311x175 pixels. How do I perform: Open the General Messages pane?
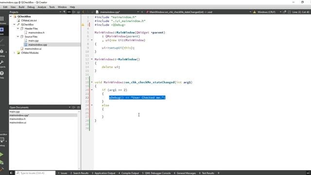click(x=185, y=173)
